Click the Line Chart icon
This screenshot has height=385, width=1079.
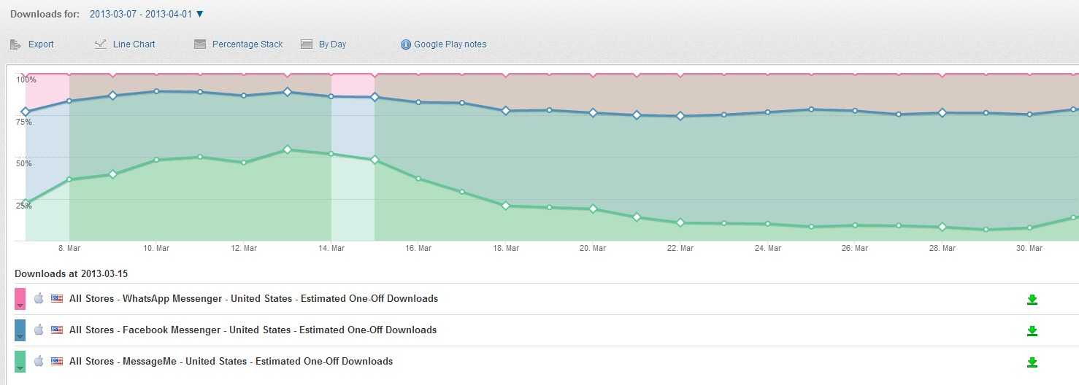[101, 44]
